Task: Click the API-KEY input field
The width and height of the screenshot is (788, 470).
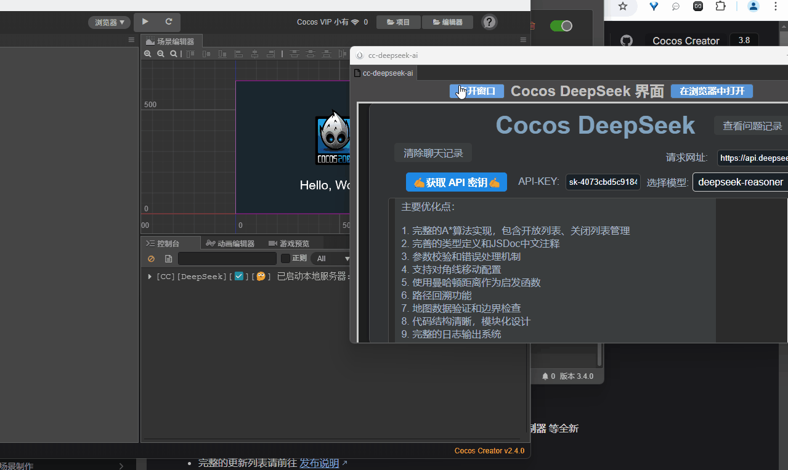Action: pyautogui.click(x=603, y=182)
